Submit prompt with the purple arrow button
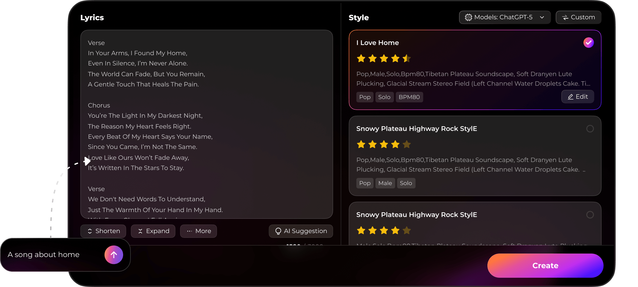Image resolution: width=638 pixels, height=287 pixels. point(114,255)
